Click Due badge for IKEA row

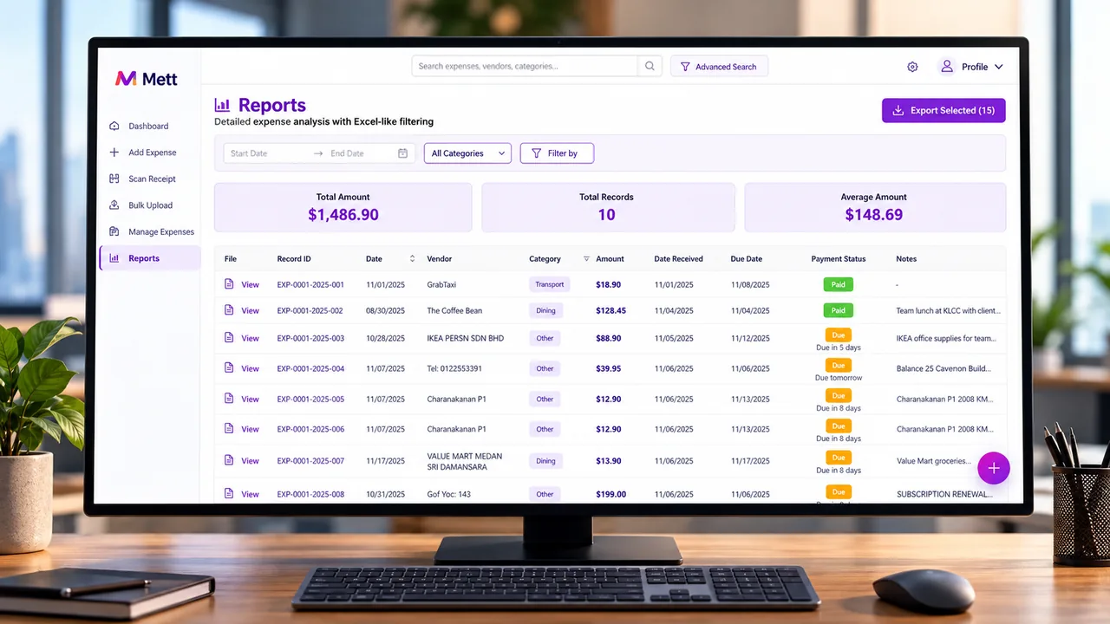coord(838,335)
